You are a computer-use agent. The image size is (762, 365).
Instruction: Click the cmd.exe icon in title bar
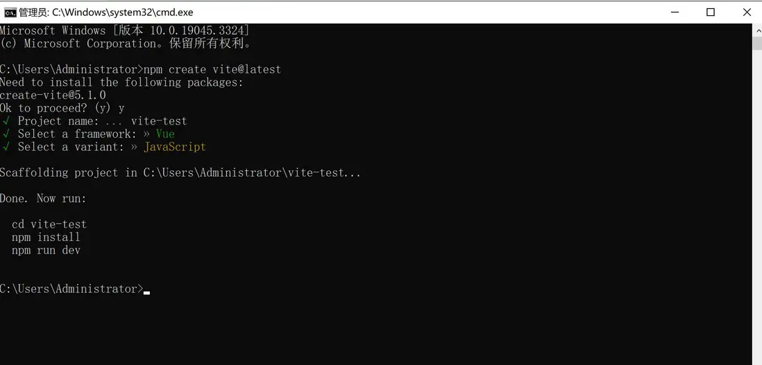(x=10, y=12)
